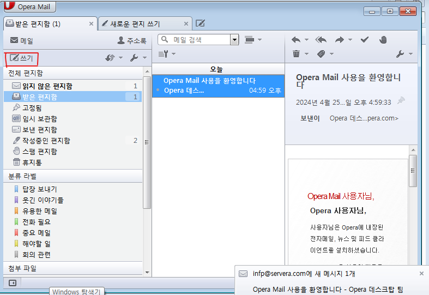Click the message pane wrench icon

400,54
